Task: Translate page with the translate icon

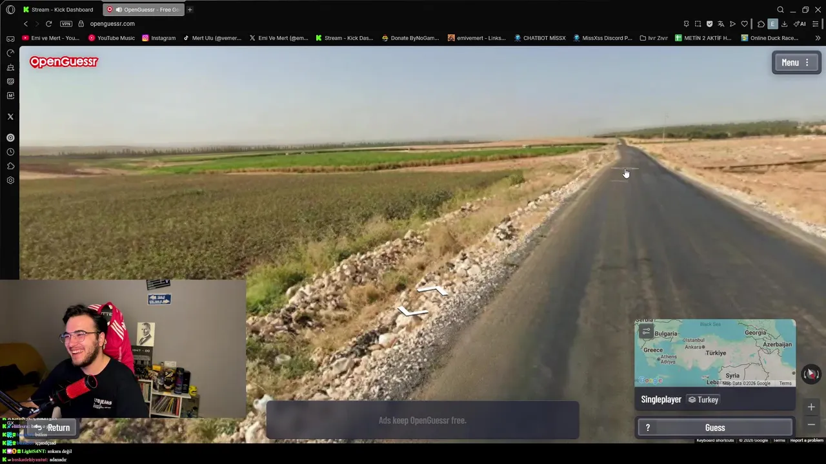Action: tap(721, 24)
